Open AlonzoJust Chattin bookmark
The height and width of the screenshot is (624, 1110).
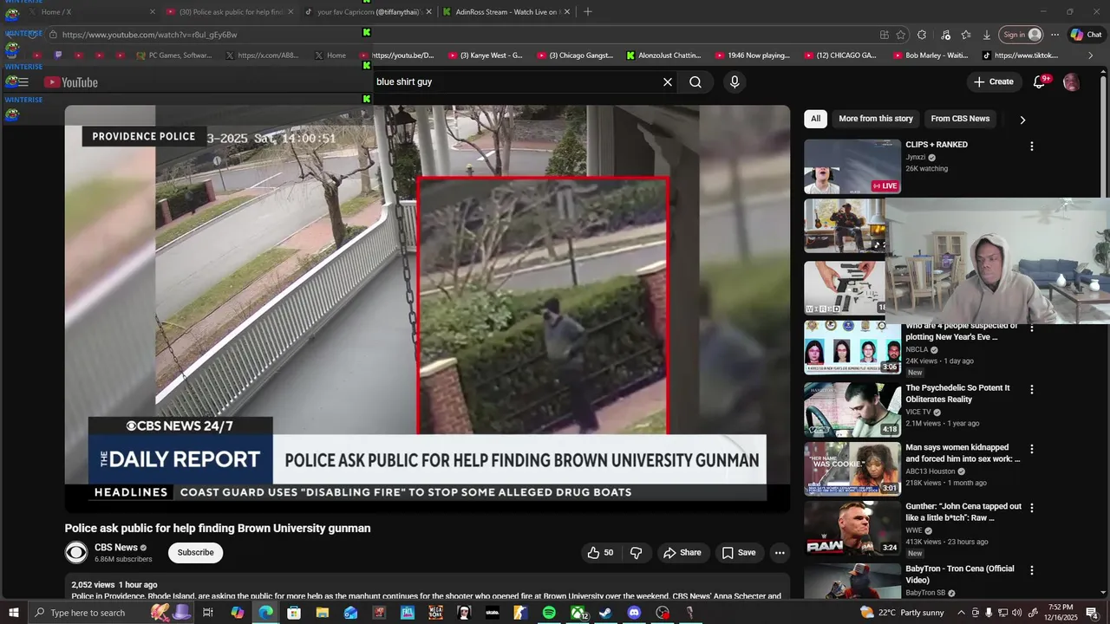[x=663, y=55]
